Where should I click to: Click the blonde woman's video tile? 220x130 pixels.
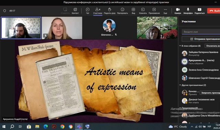point(62,28)
